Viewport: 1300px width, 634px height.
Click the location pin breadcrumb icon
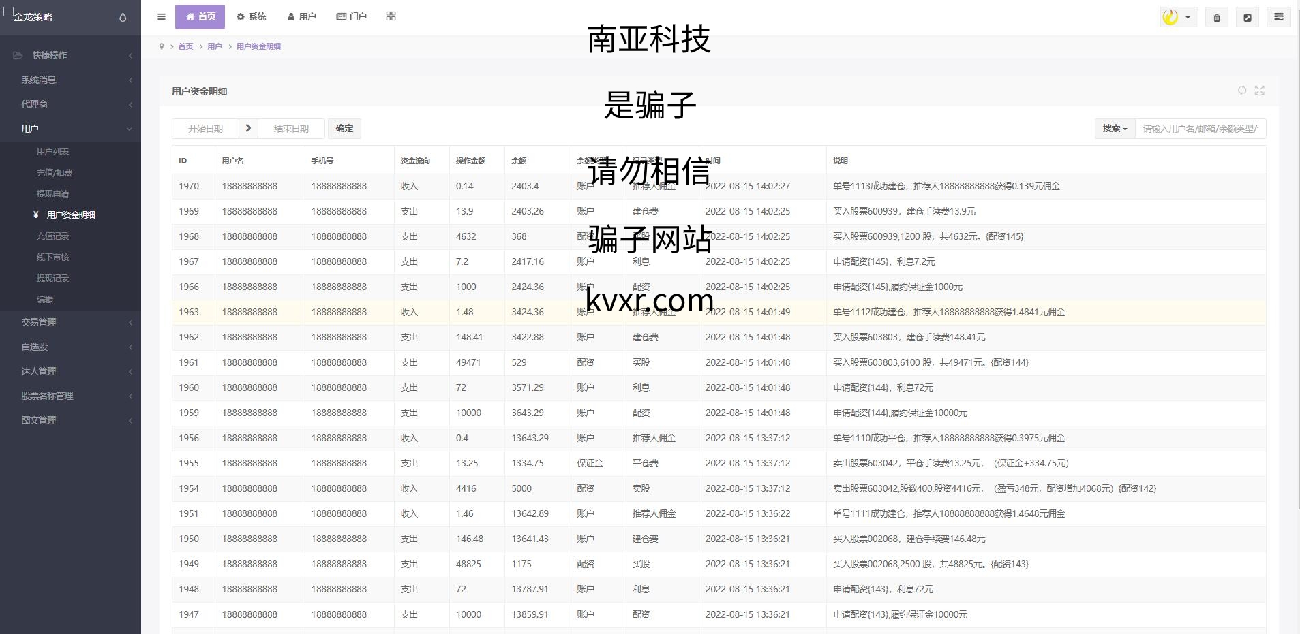pos(162,46)
